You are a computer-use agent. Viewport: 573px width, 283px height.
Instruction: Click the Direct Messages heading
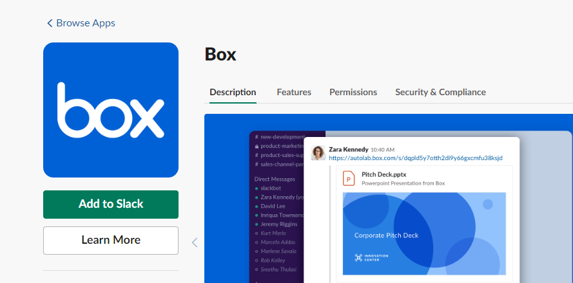[275, 179]
